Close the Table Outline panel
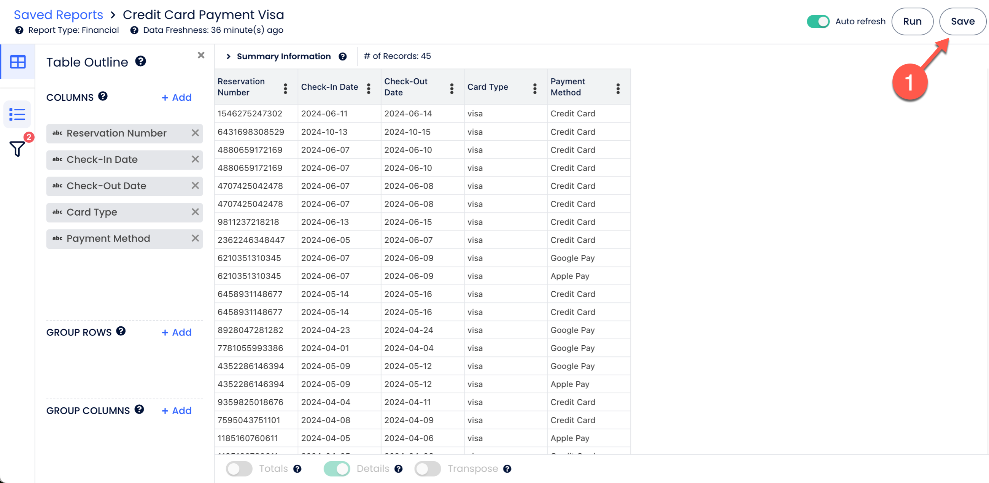 pos(201,55)
